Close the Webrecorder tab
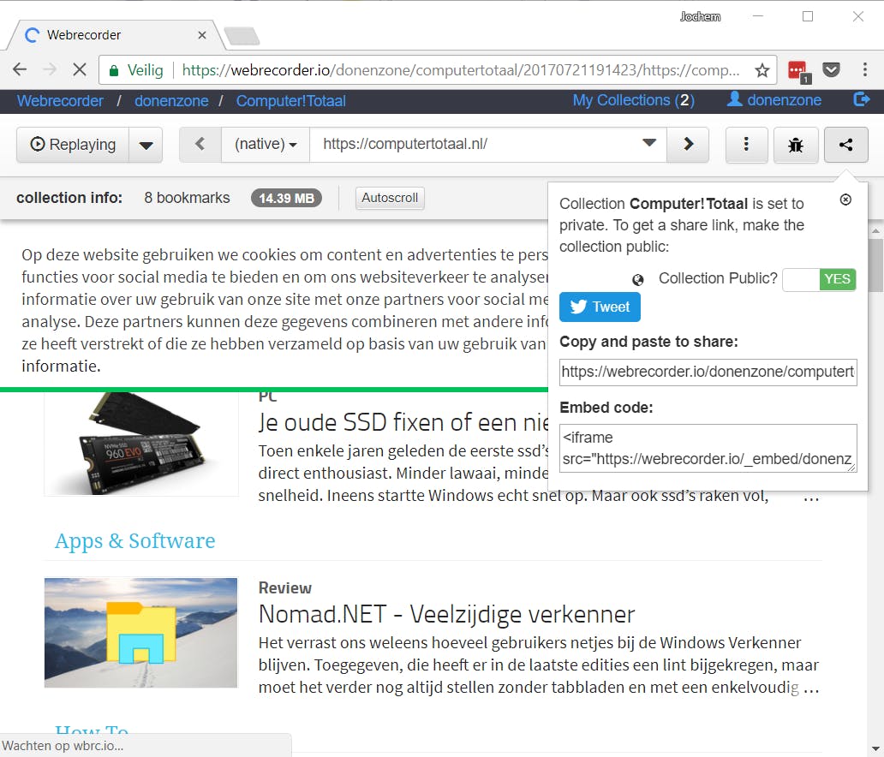 [x=202, y=35]
